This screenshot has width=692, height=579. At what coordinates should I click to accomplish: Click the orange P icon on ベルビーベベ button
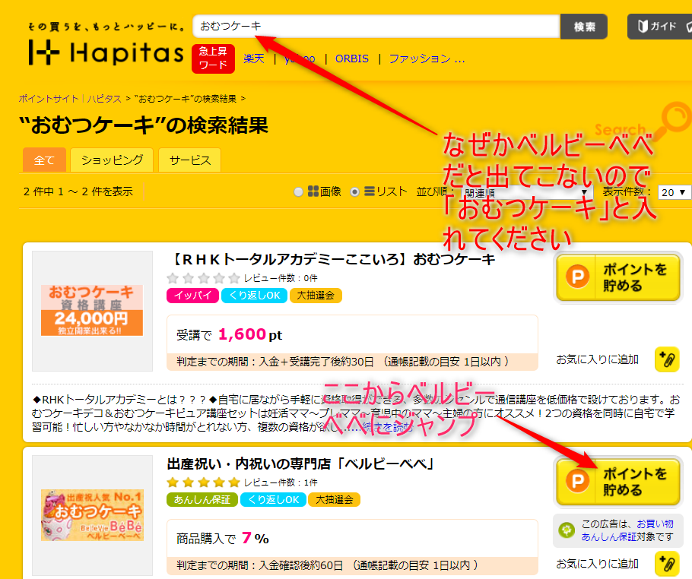coord(578,481)
